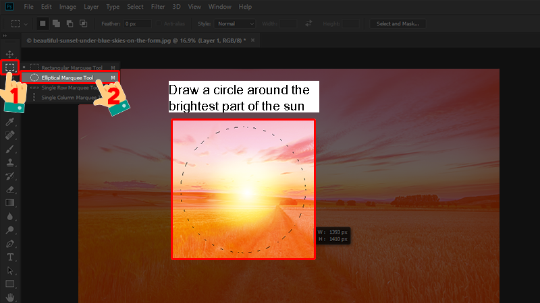
Task: Click the Select and Mask button
Action: pyautogui.click(x=398, y=24)
